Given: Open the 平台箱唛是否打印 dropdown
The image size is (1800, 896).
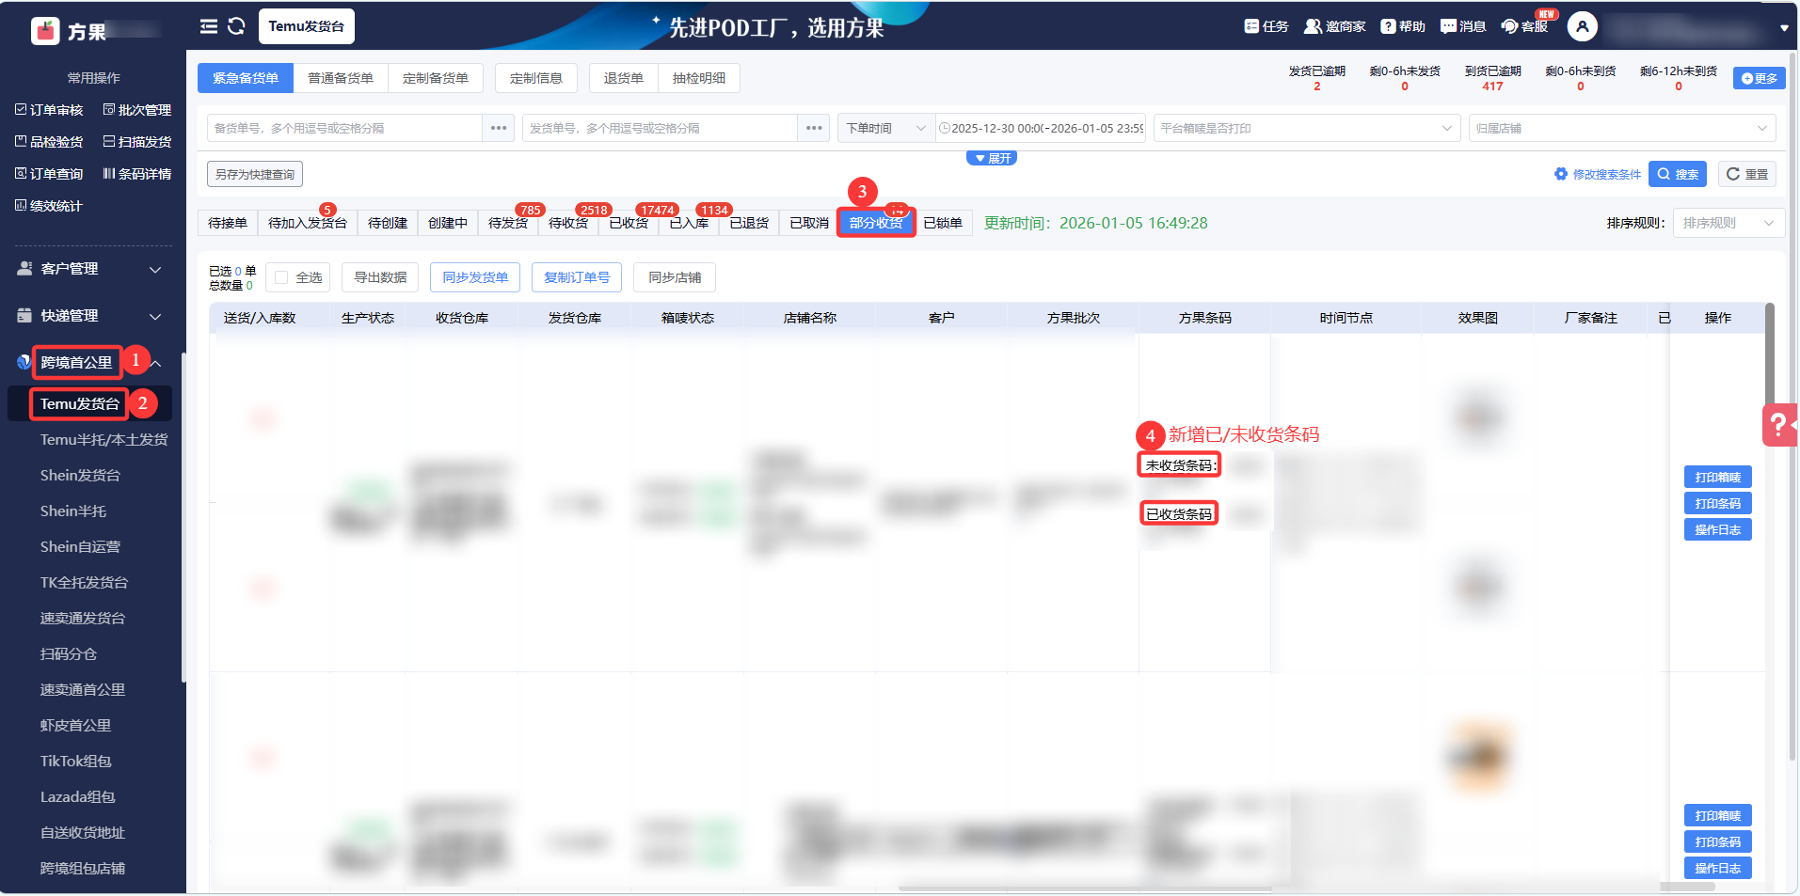Looking at the screenshot, I should 1306,128.
